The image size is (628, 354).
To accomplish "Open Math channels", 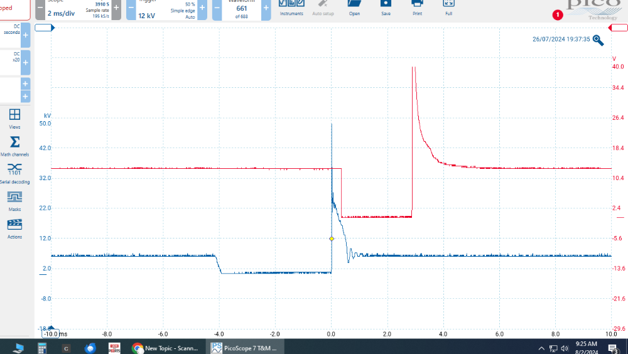I will pyautogui.click(x=14, y=145).
